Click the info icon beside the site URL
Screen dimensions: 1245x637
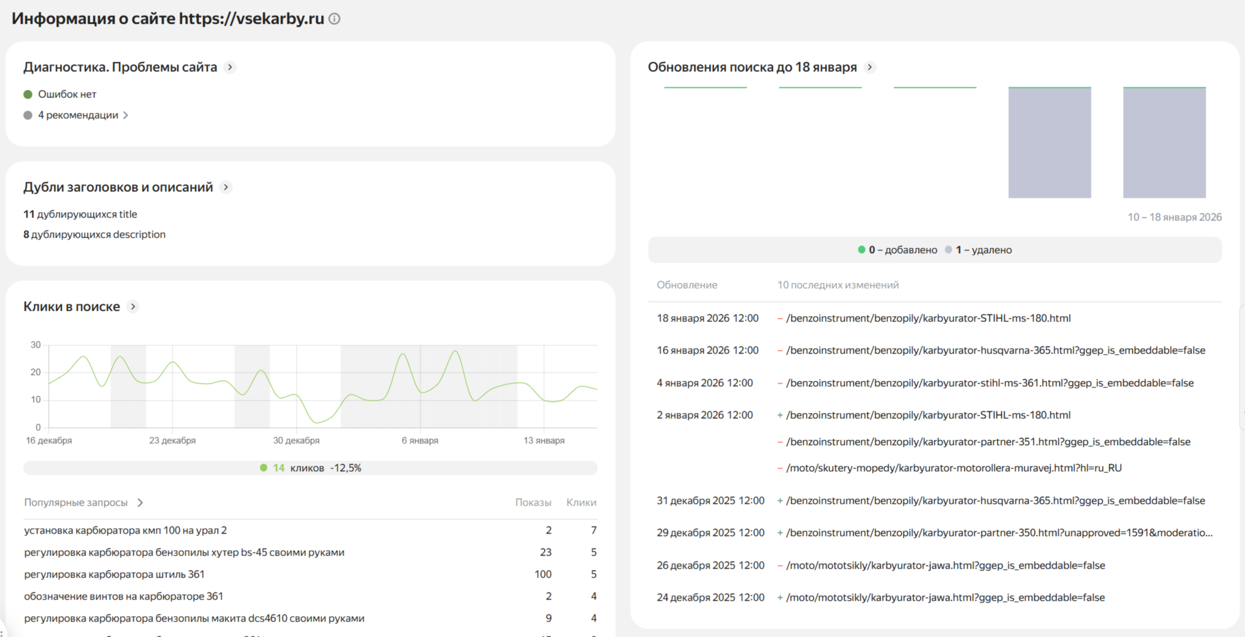click(x=335, y=19)
